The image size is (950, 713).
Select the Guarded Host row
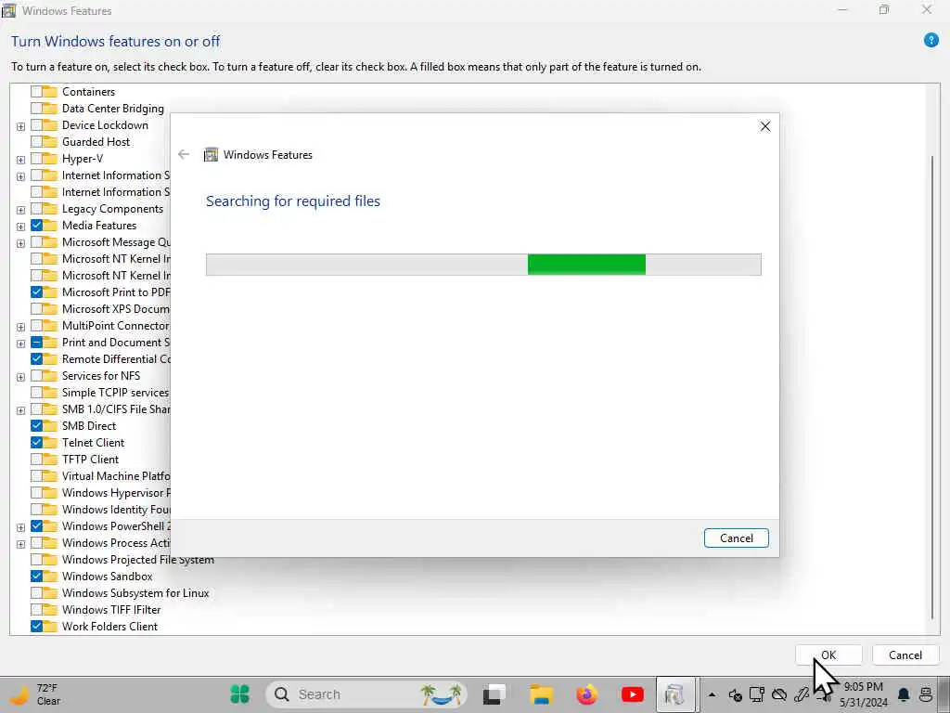96,142
